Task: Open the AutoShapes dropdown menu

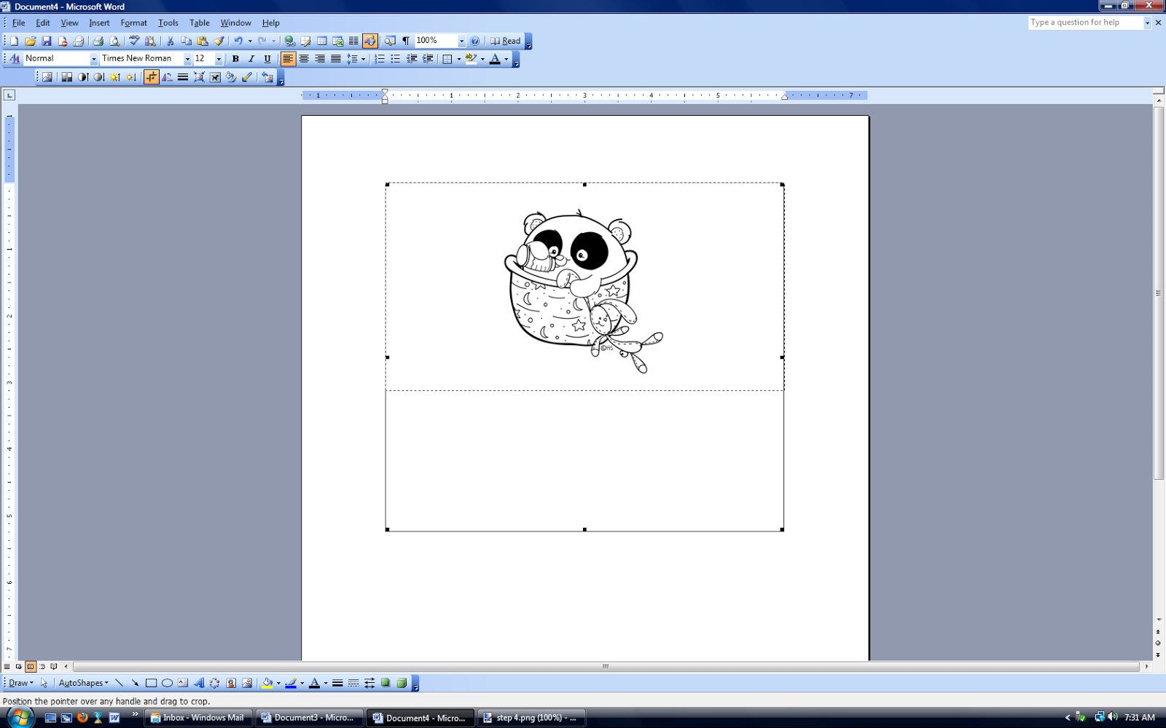Action: click(82, 683)
